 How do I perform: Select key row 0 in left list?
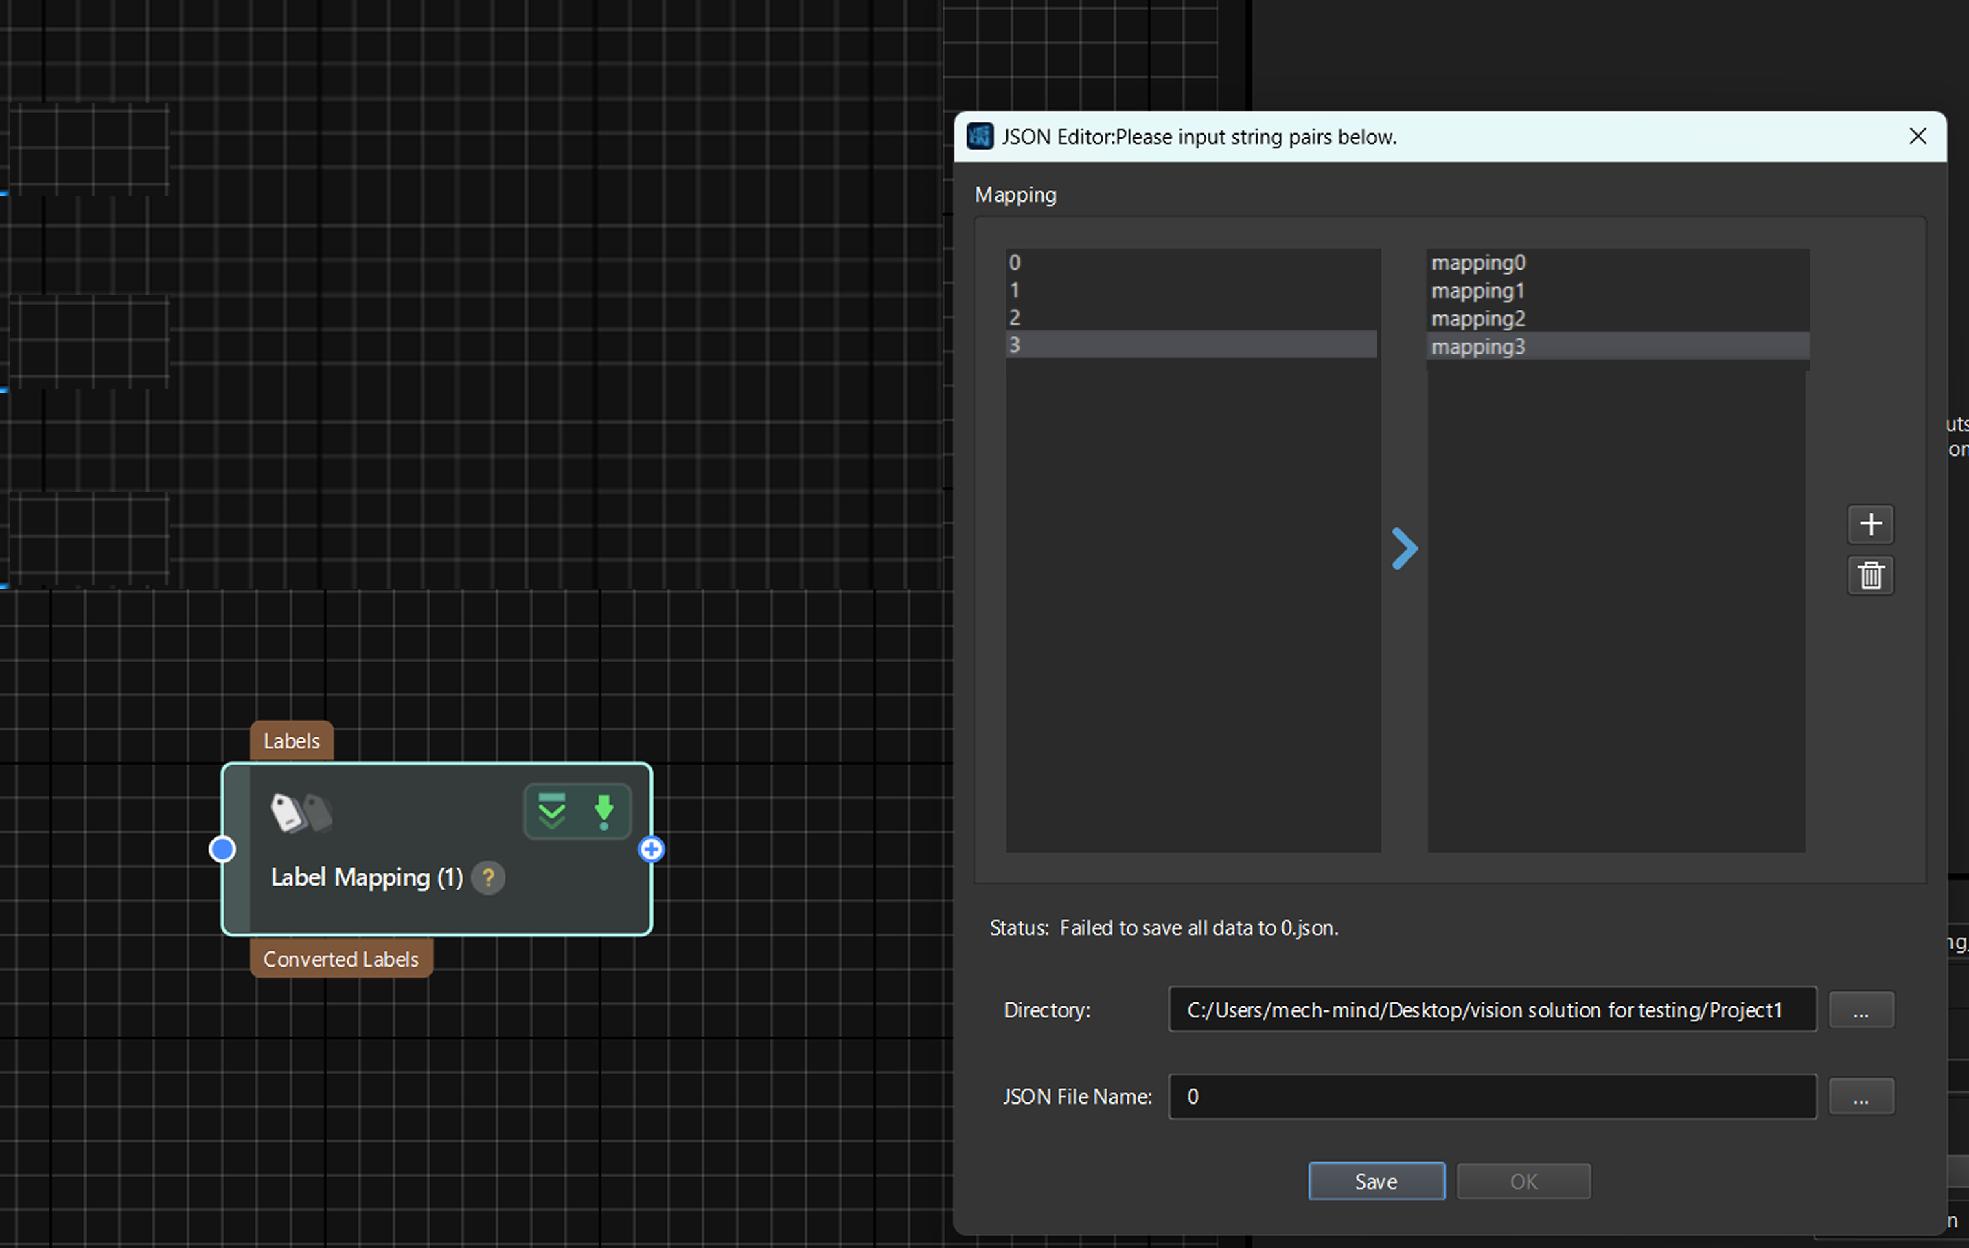pos(1190,262)
